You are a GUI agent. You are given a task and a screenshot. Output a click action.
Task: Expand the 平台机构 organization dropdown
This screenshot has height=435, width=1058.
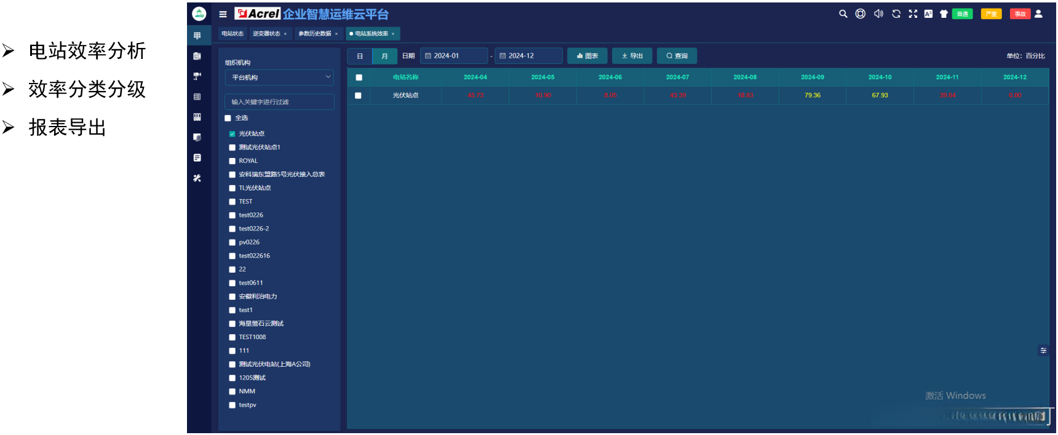pyautogui.click(x=279, y=77)
